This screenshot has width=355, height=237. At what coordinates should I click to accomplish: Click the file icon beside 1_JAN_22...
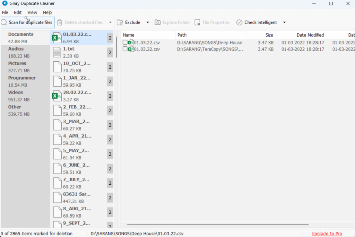pyautogui.click(x=57, y=81)
